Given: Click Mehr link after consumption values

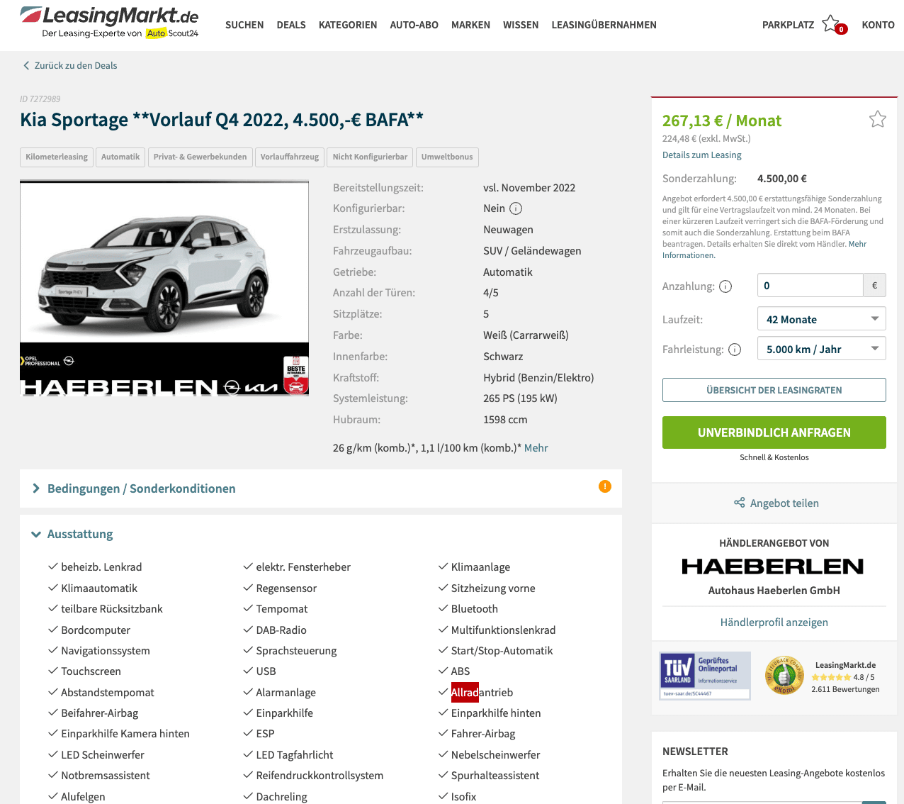Looking at the screenshot, I should tap(536, 448).
